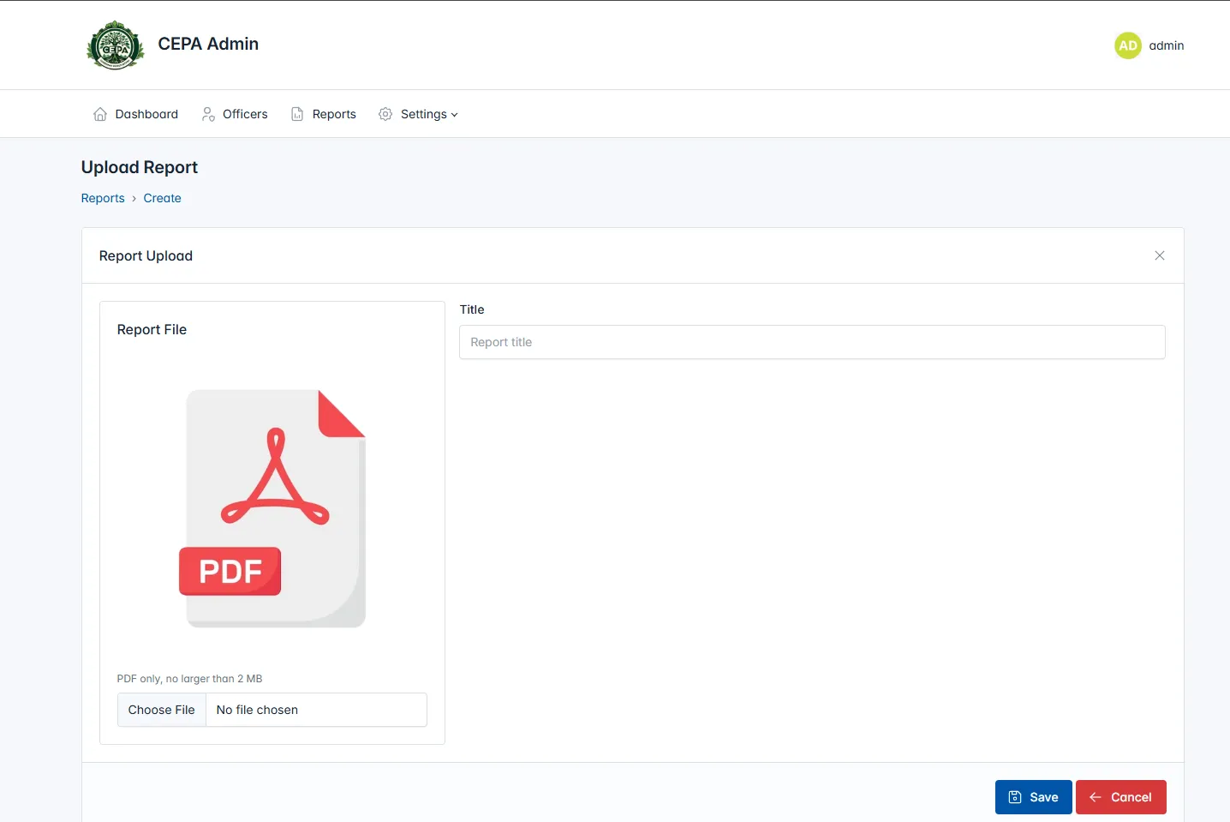
Task: Click the Dashboard home icon
Action: pyautogui.click(x=100, y=114)
